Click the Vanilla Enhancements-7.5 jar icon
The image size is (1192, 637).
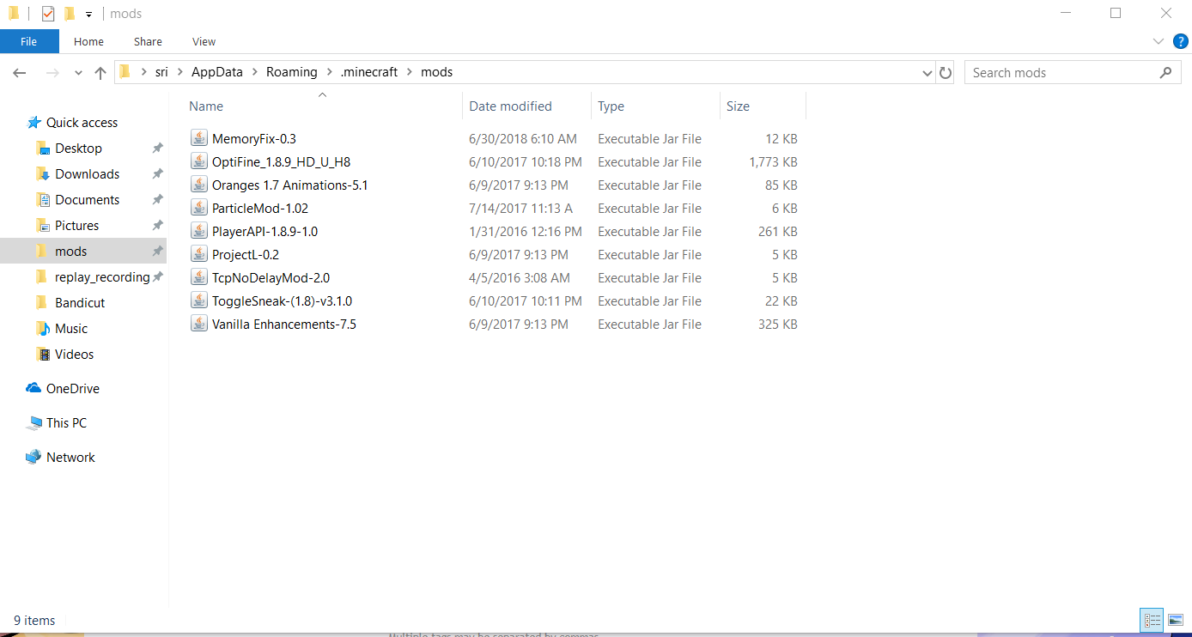click(199, 324)
